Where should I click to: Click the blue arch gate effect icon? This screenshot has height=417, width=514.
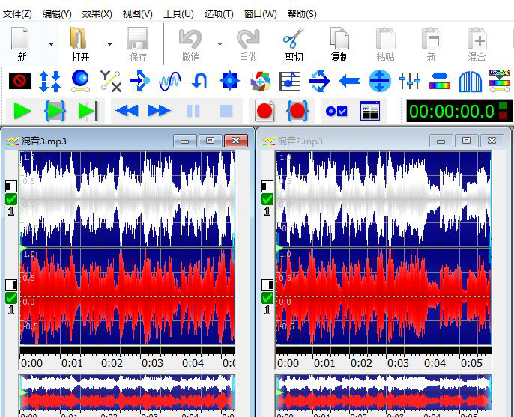[x=470, y=82]
